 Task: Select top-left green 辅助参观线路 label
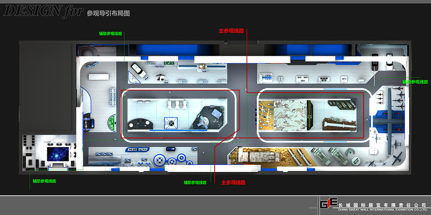pos(110,34)
